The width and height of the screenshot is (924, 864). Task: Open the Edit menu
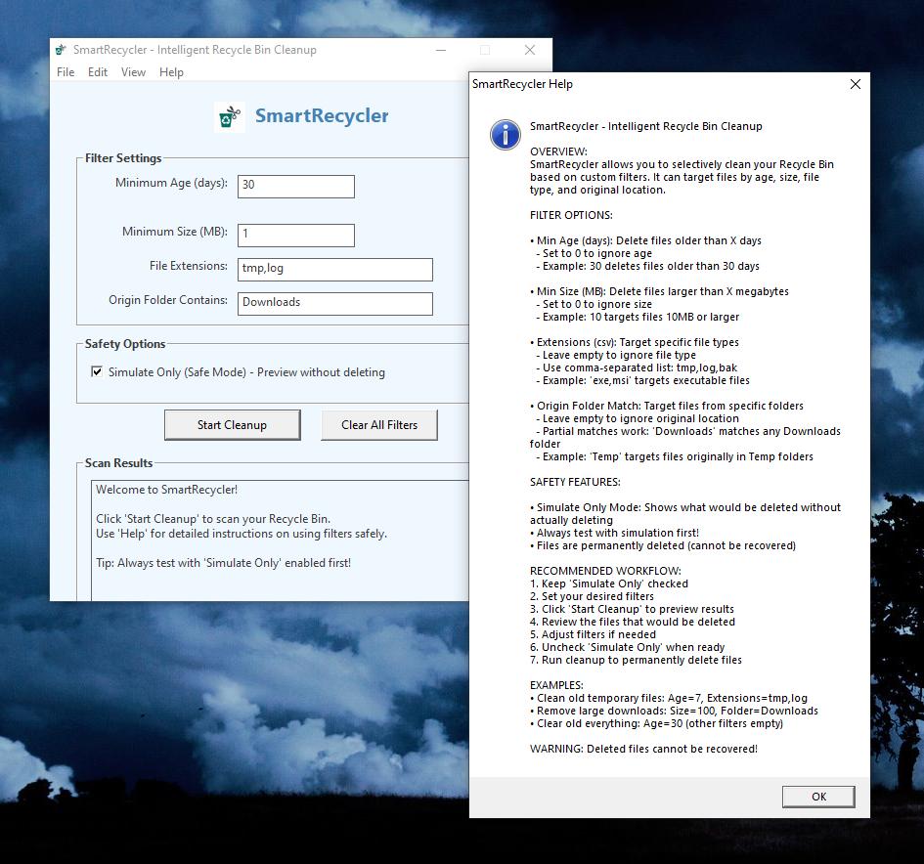[x=97, y=71]
